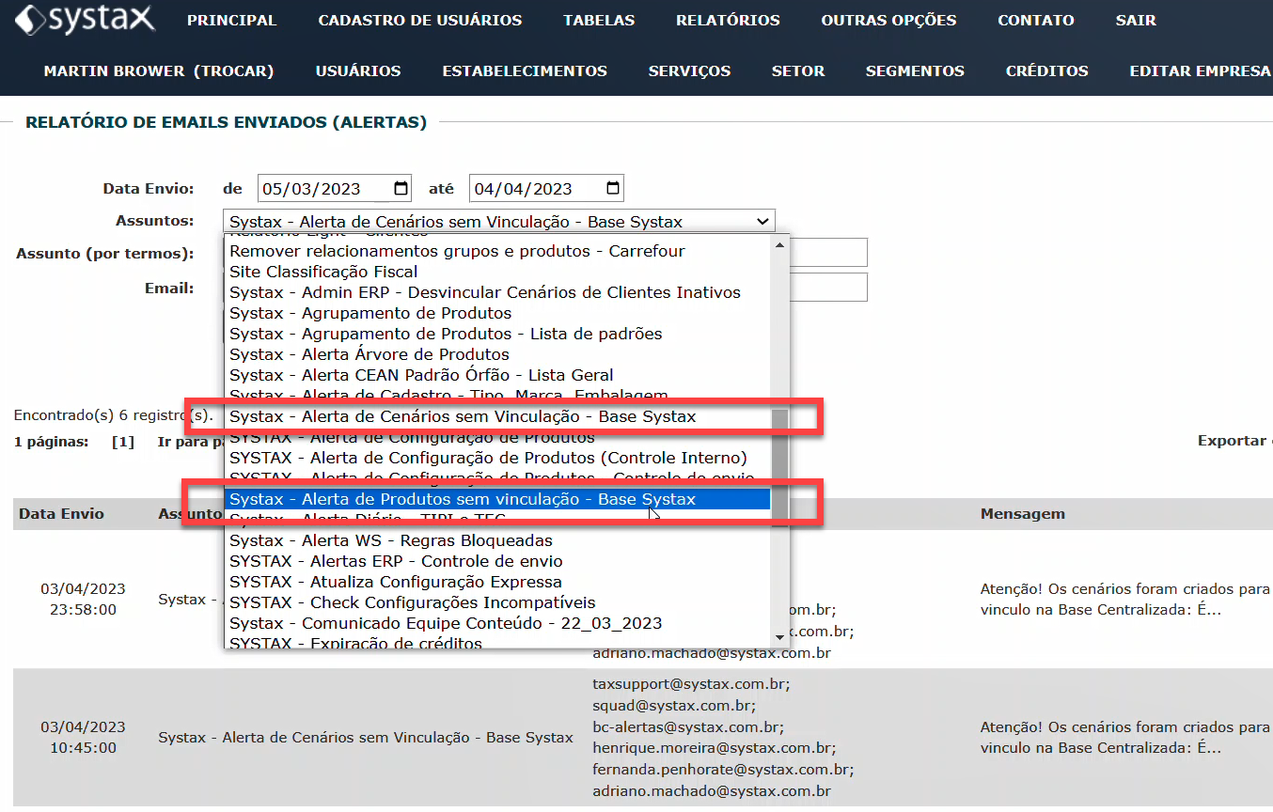Image resolution: width=1273 pixels, height=812 pixels.
Task: Open EDITAR EMPRESA submenu
Action: [x=1201, y=70]
